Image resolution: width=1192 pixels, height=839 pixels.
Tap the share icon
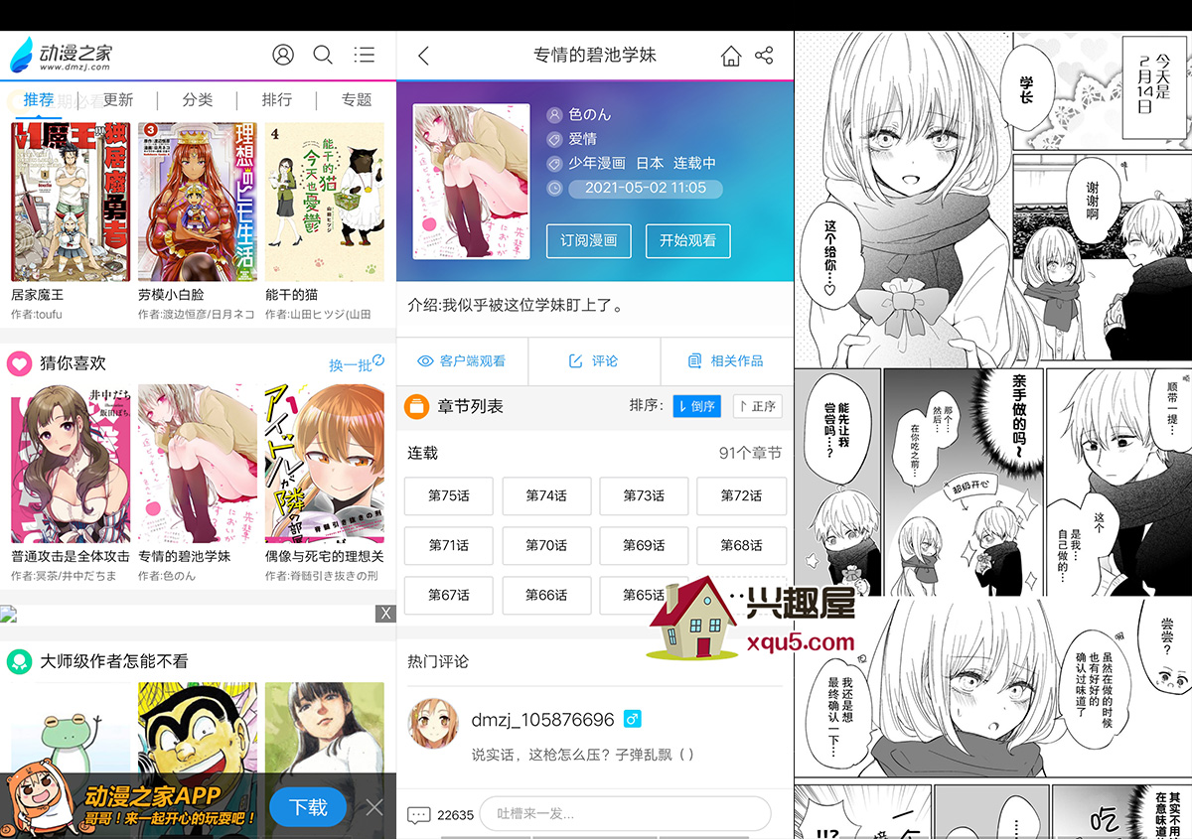[764, 56]
